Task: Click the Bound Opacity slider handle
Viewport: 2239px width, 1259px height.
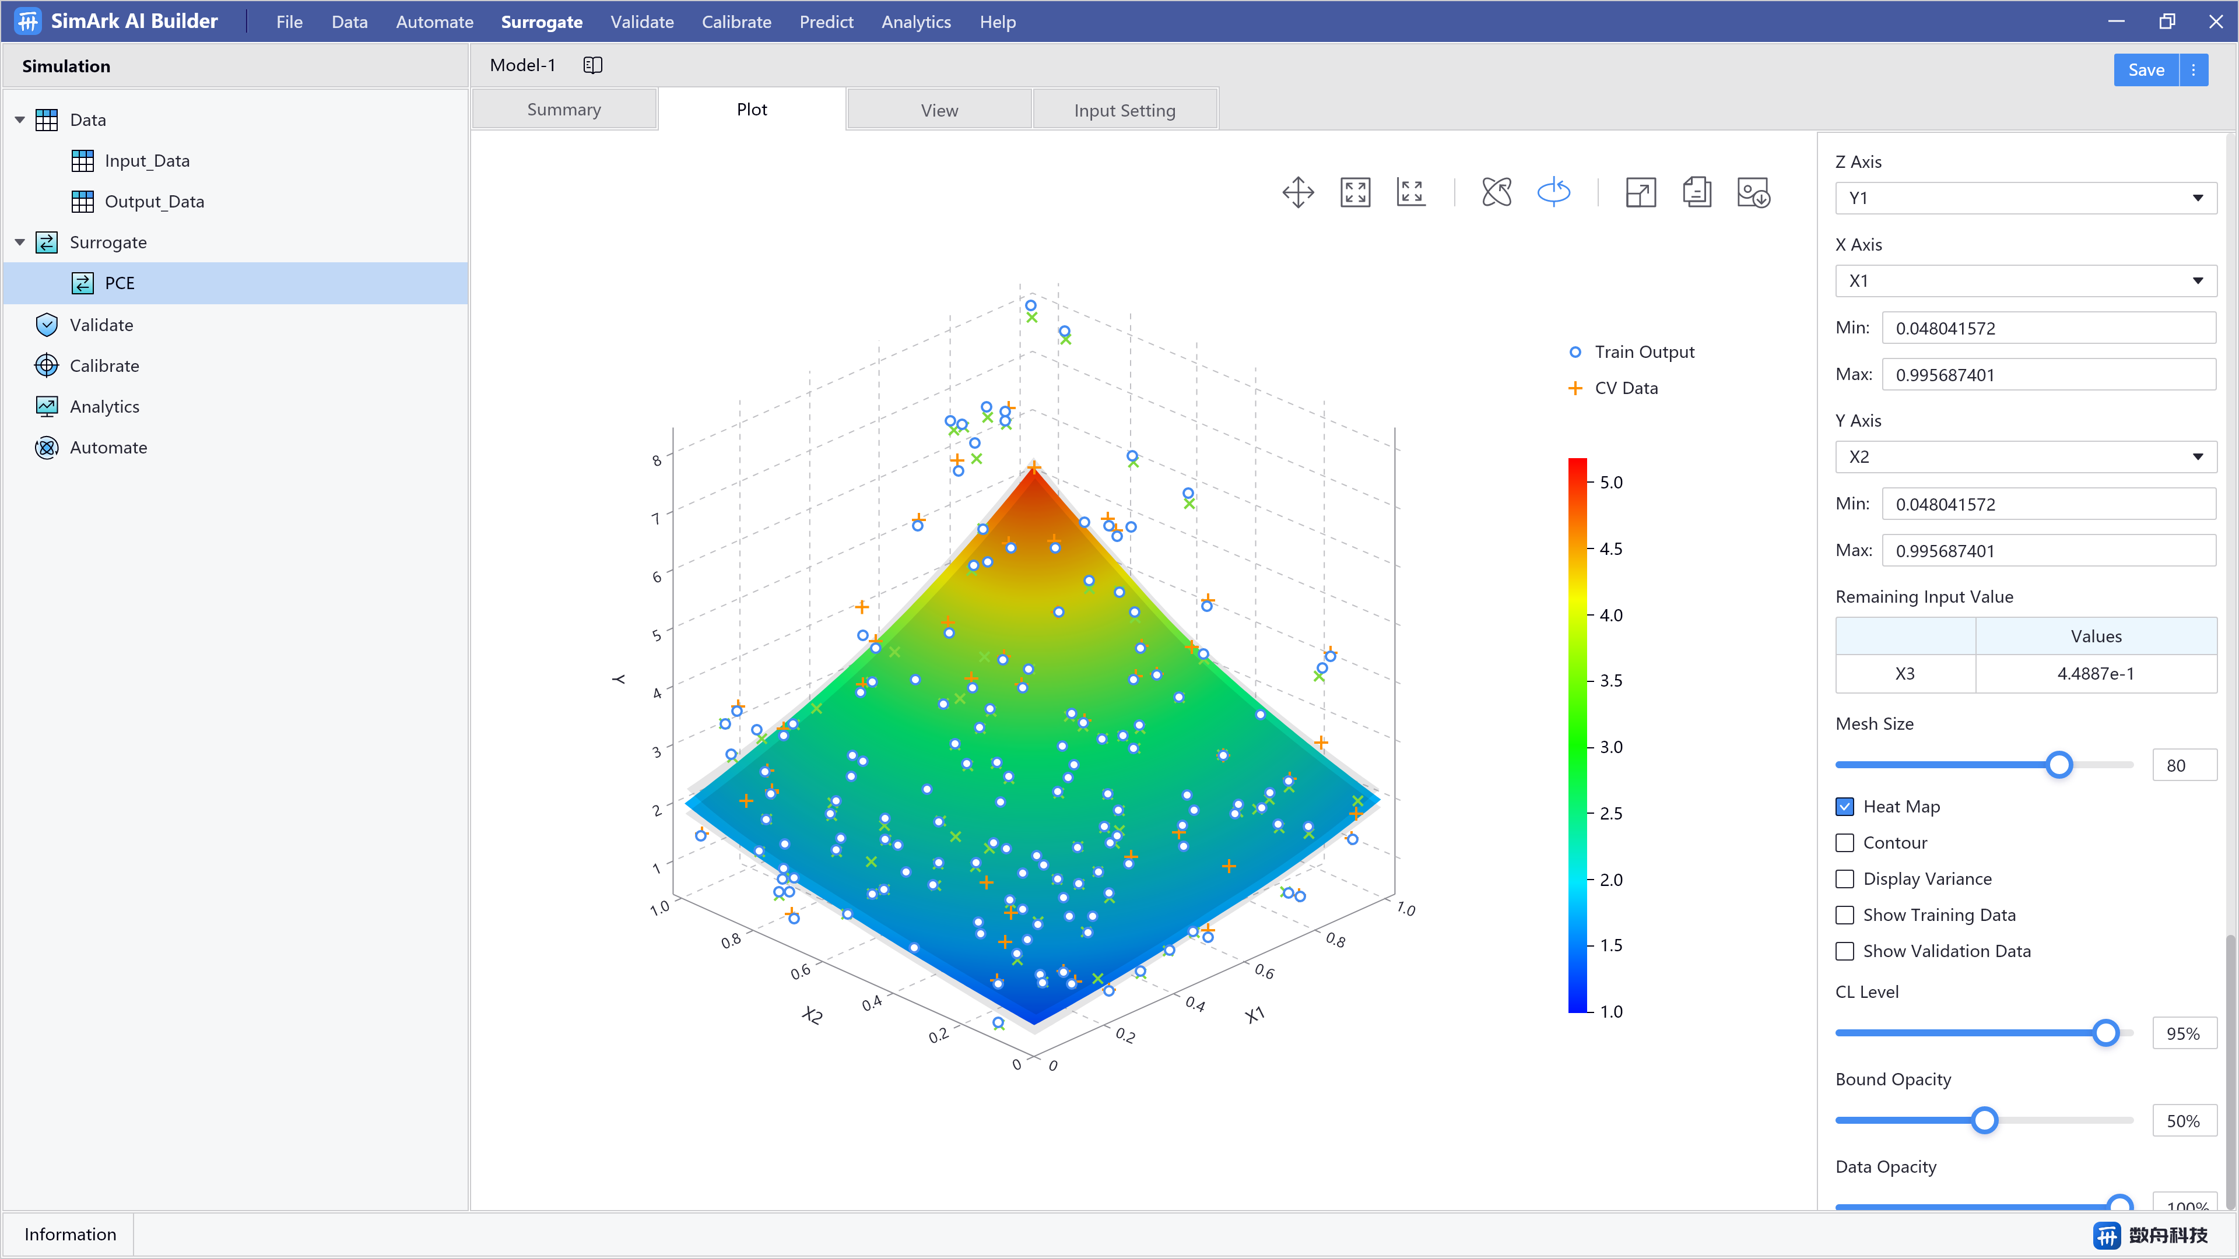Action: point(1984,1120)
